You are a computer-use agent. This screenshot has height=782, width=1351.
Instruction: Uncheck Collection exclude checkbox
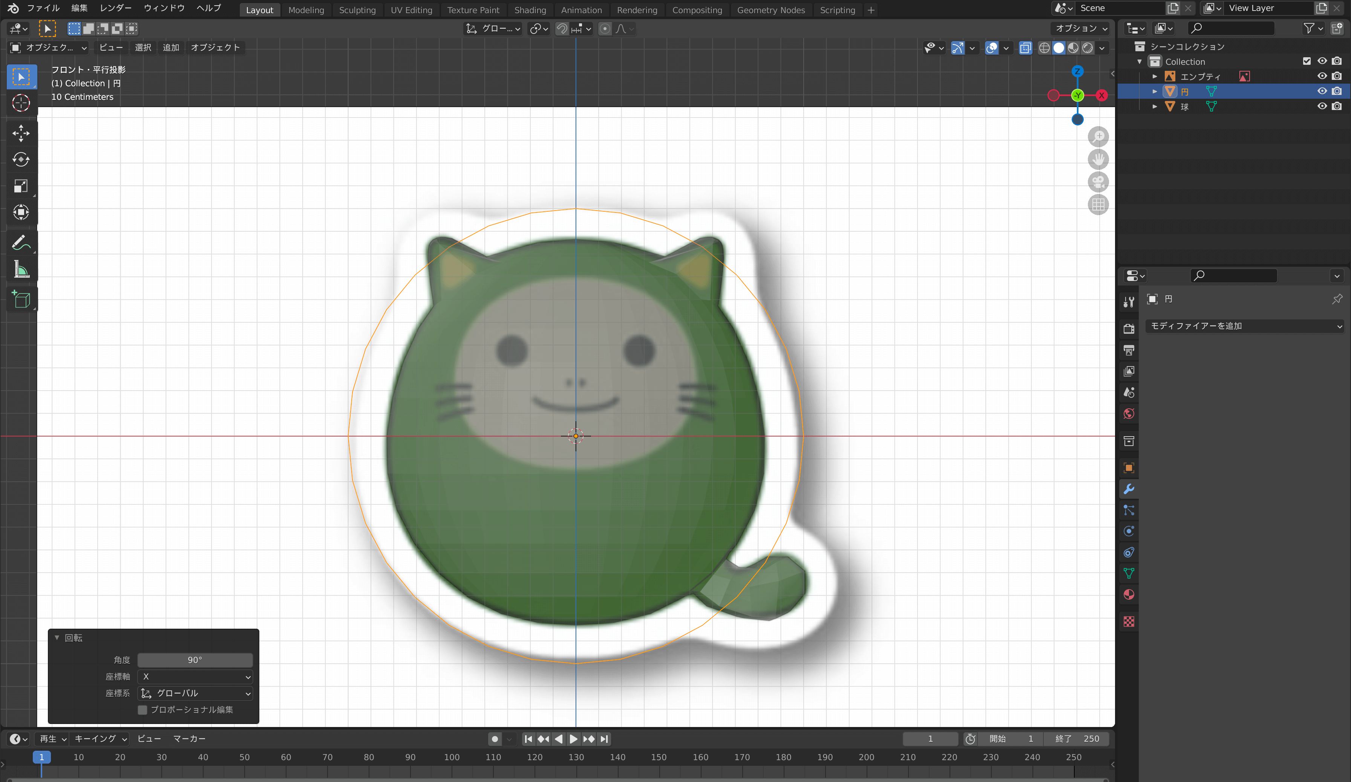pos(1307,61)
